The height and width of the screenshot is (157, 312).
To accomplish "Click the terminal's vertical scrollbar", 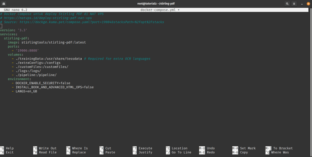I will pyautogui.click(x=311, y=82).
